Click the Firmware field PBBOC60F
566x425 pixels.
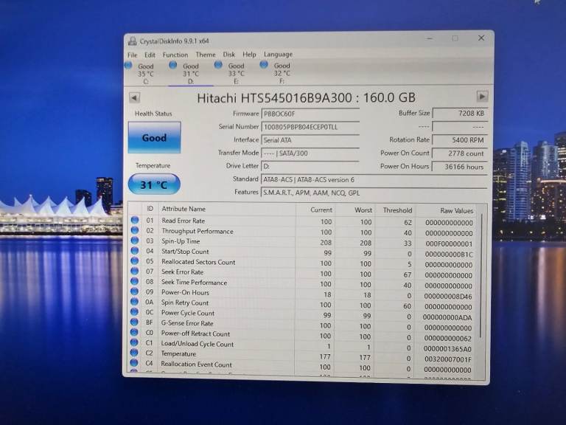point(310,114)
